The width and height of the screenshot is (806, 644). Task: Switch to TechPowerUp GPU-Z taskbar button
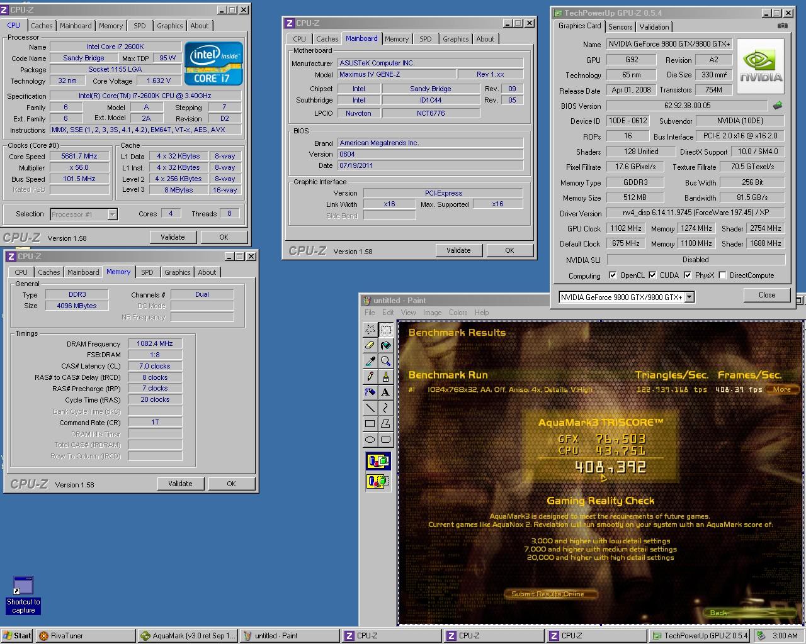700,636
